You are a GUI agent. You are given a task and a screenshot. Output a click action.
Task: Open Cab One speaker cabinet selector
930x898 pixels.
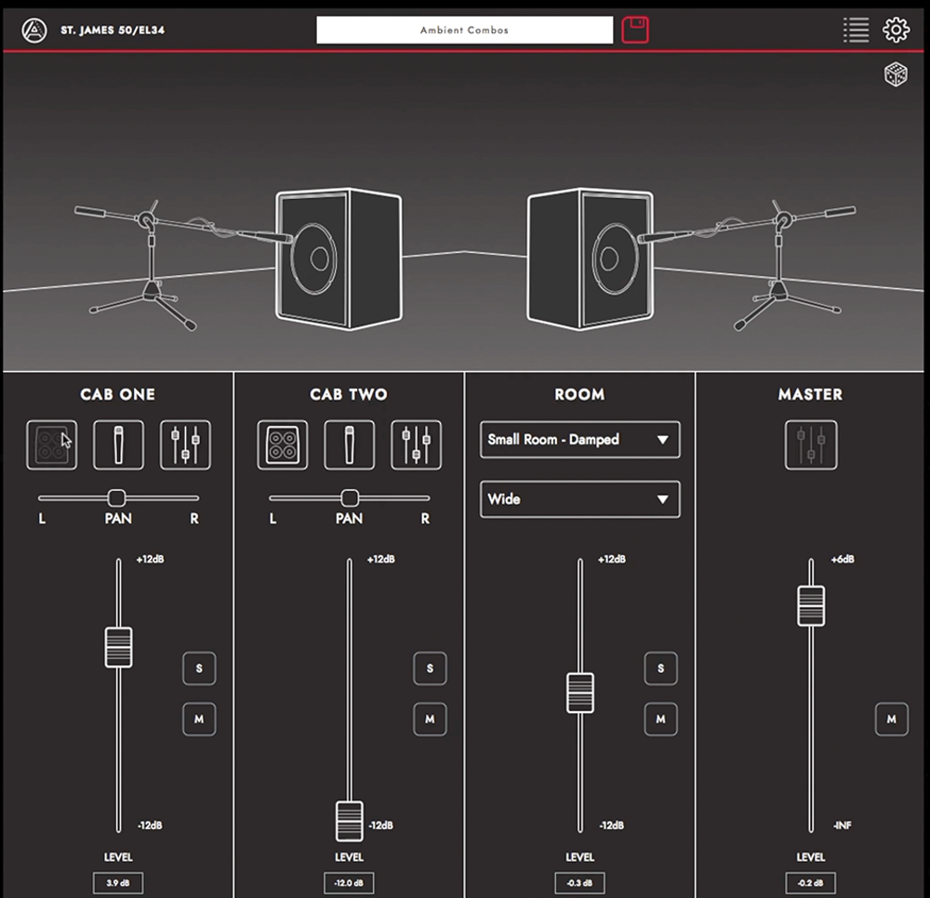[51, 445]
